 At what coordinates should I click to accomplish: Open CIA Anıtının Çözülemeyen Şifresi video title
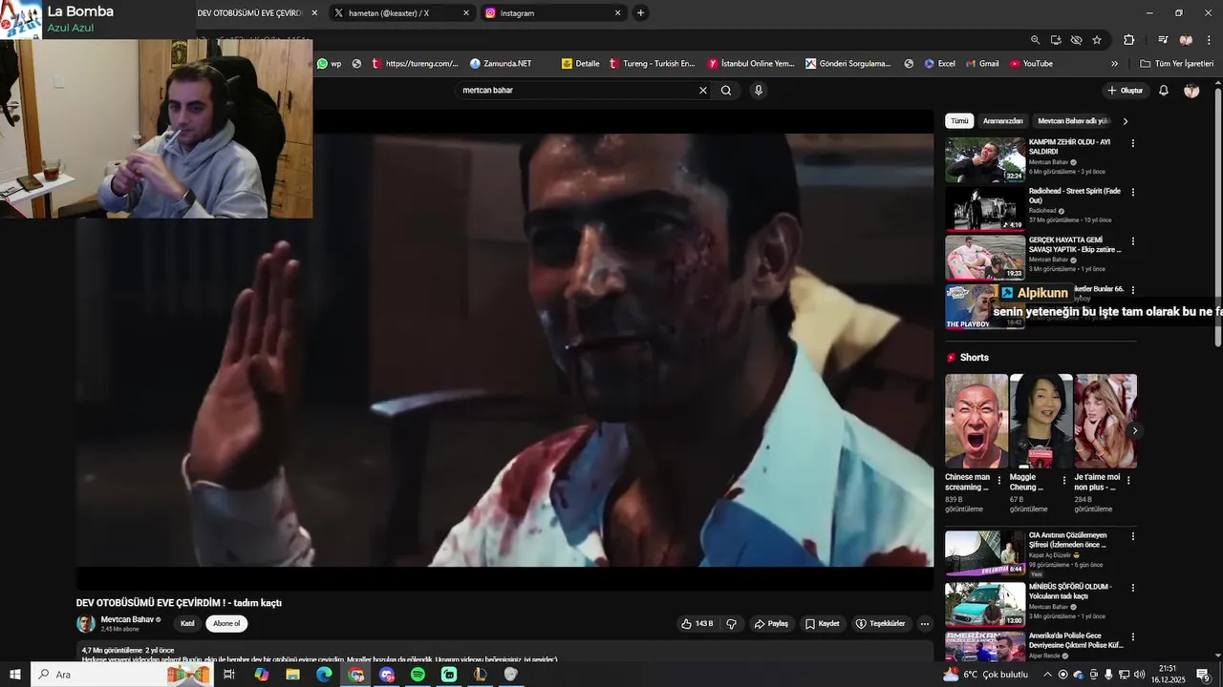click(1068, 540)
